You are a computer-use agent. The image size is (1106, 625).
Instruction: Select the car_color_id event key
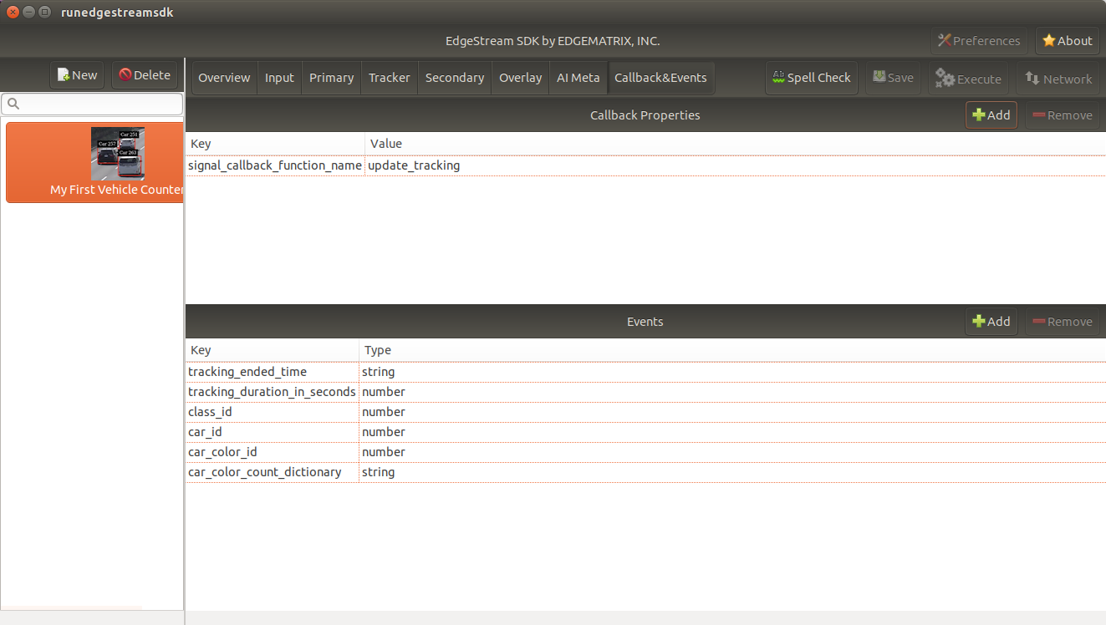click(272, 452)
